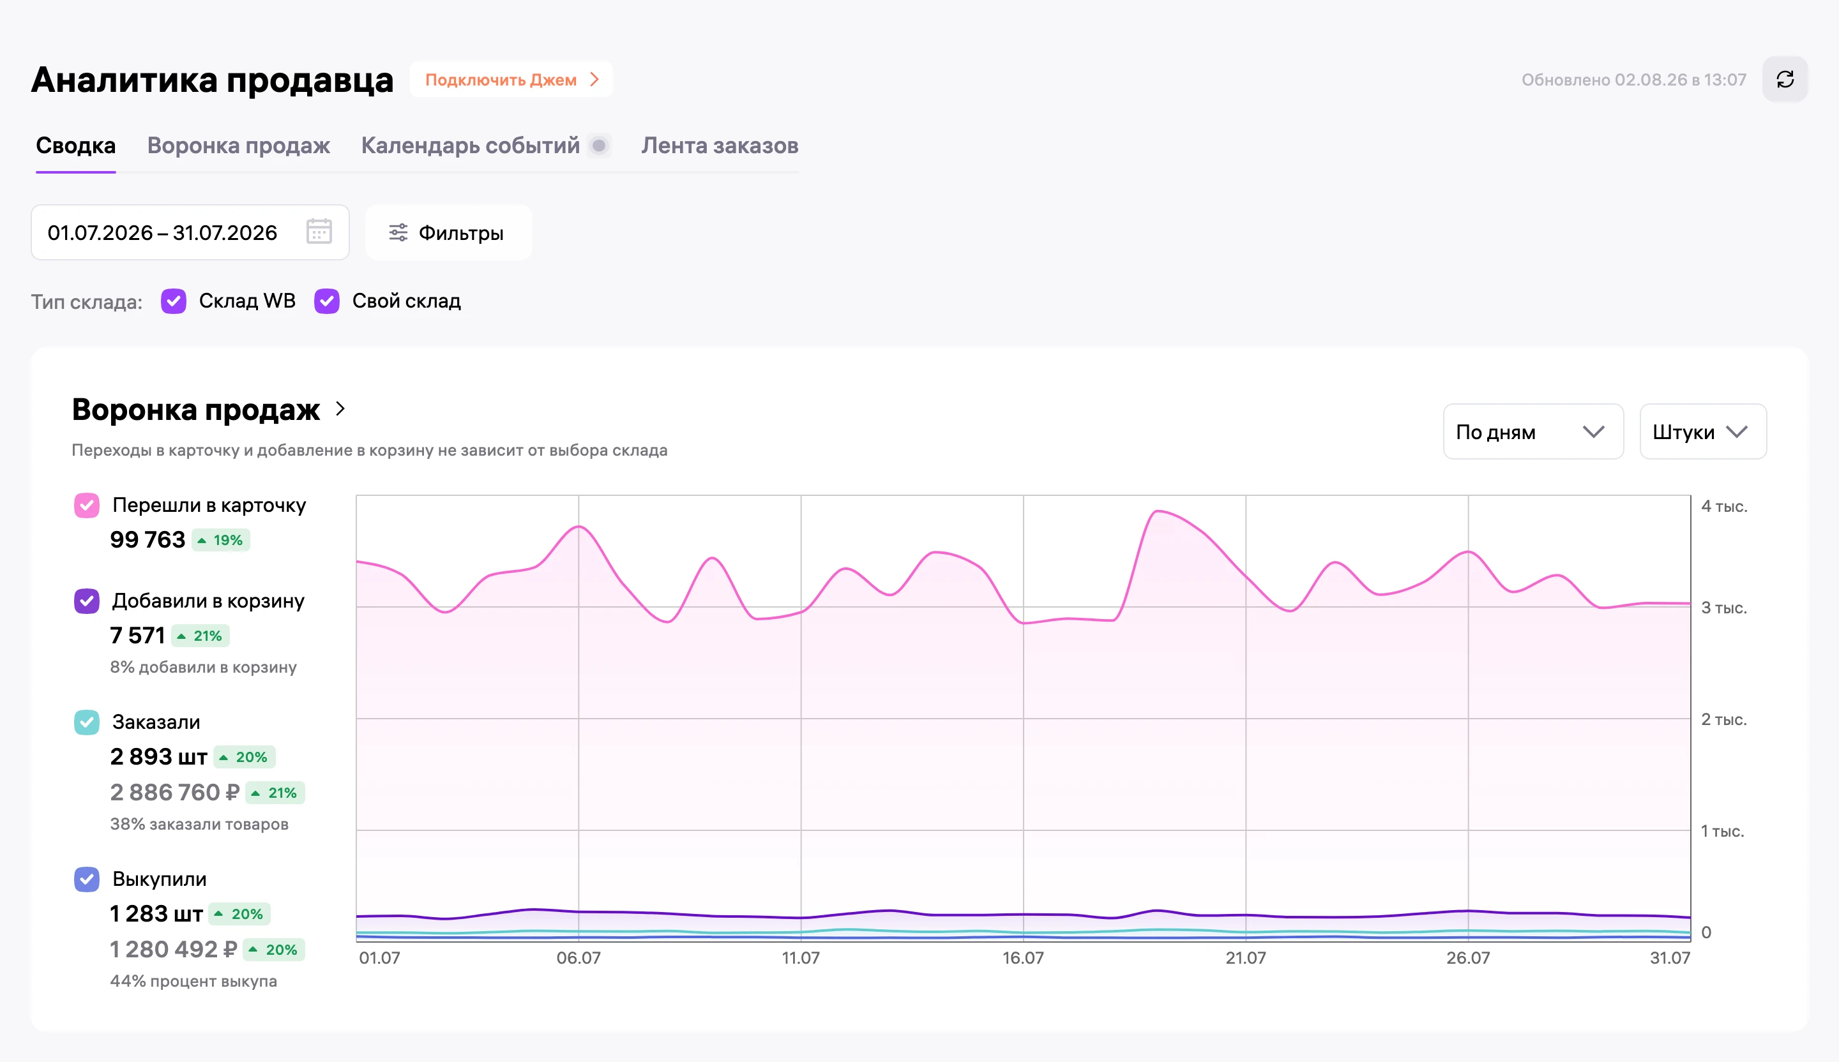
Task: Open the Штуки units dropdown
Action: pyautogui.click(x=1702, y=432)
